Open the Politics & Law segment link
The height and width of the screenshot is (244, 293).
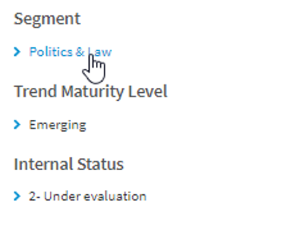(71, 52)
